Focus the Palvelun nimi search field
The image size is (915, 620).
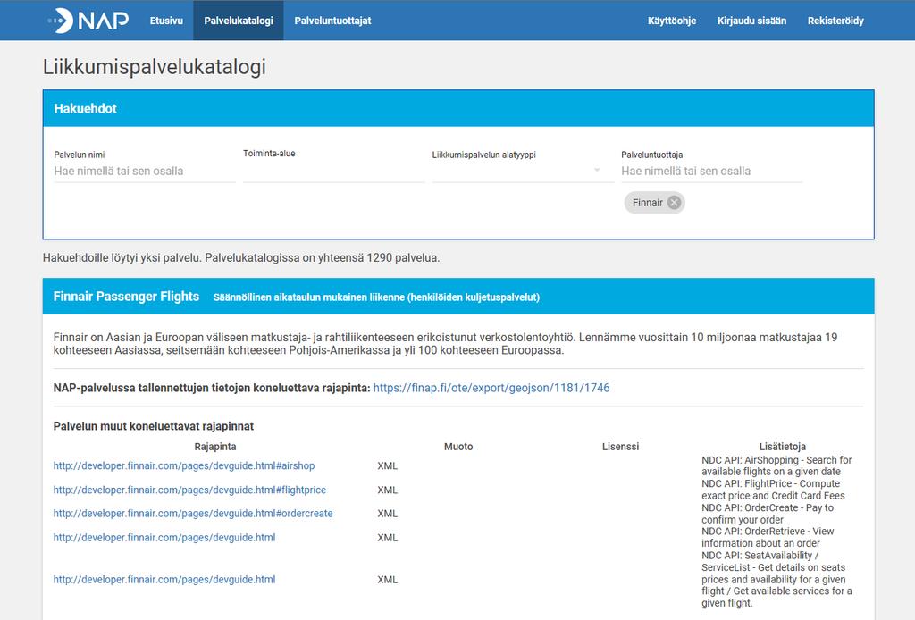tap(145, 171)
